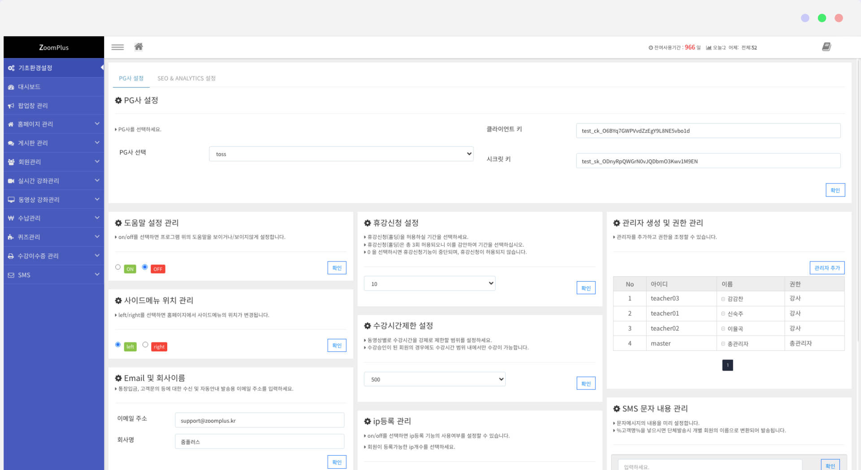Toggle the hamburger sidebar menu icon
The image size is (861, 470).
pyautogui.click(x=117, y=47)
